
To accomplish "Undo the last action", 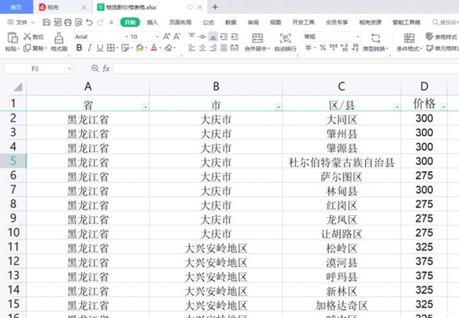I will pyautogui.click(x=89, y=23).
